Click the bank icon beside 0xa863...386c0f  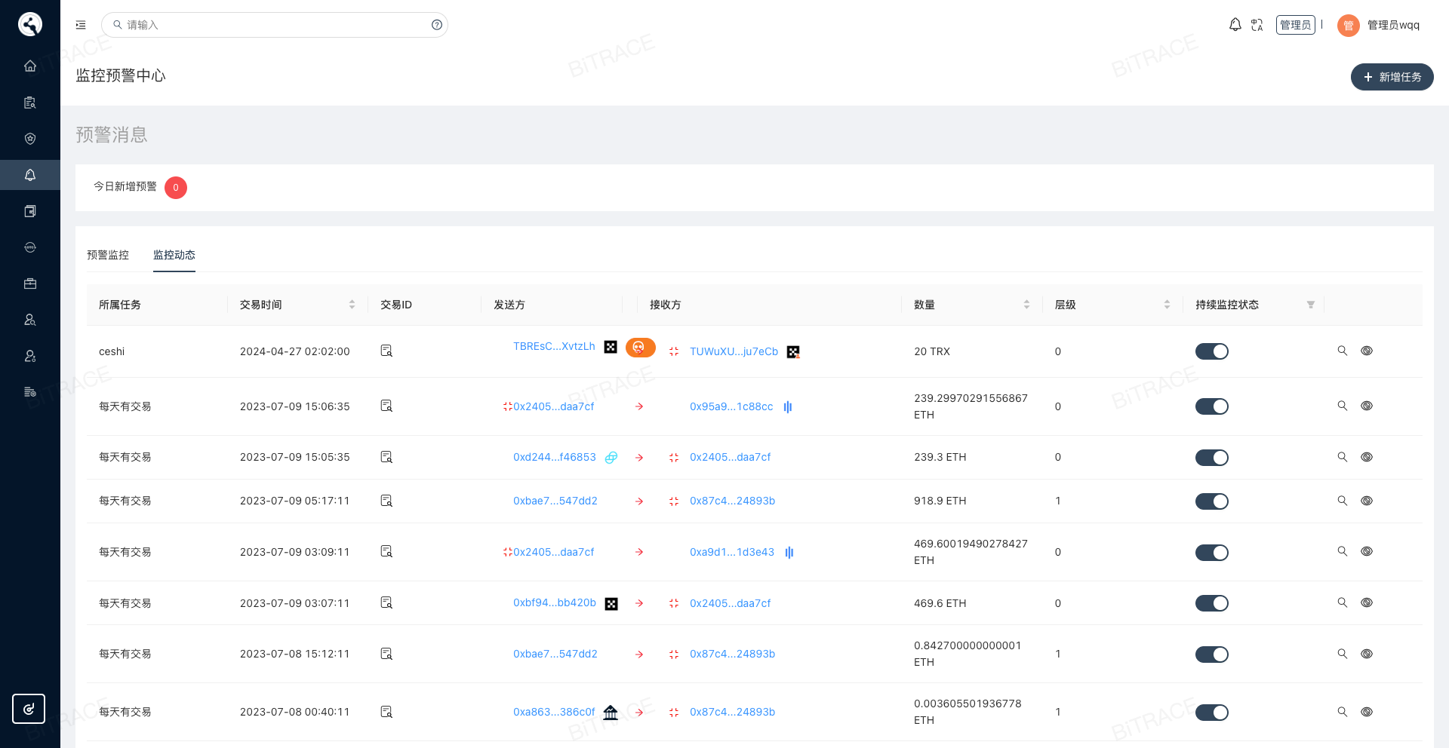click(611, 712)
